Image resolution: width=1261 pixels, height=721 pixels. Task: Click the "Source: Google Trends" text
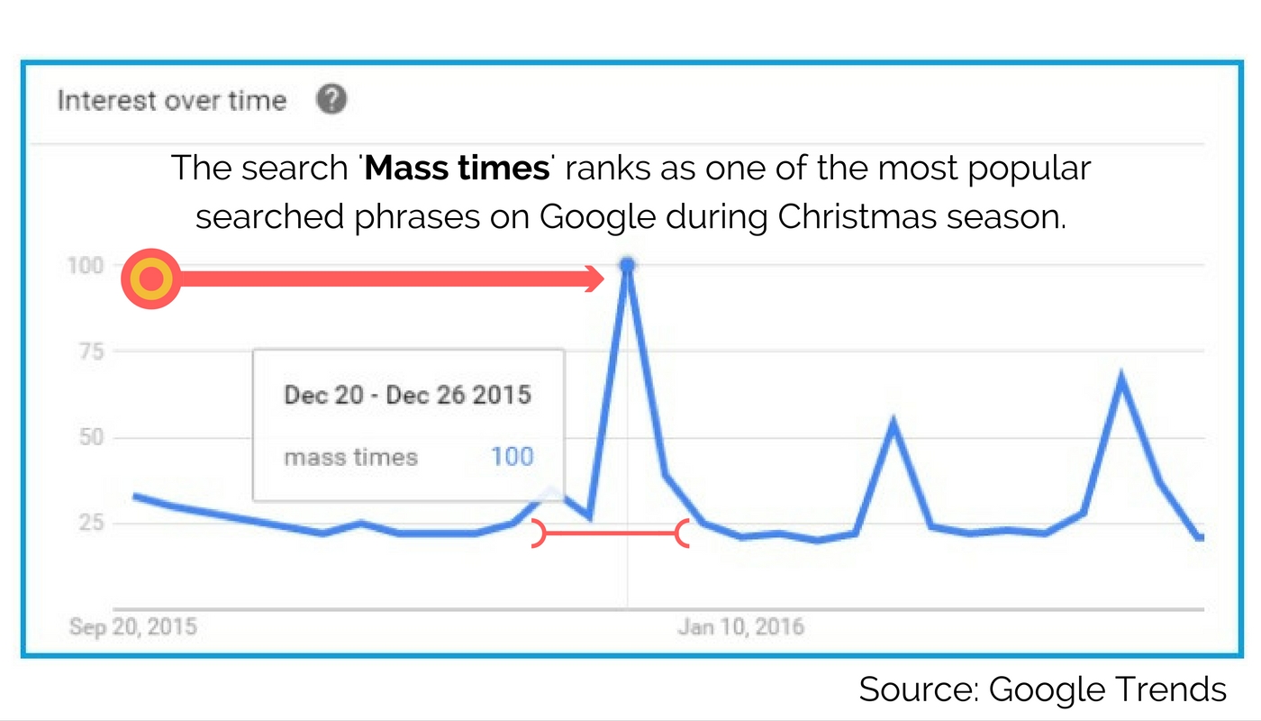pos(1042,689)
